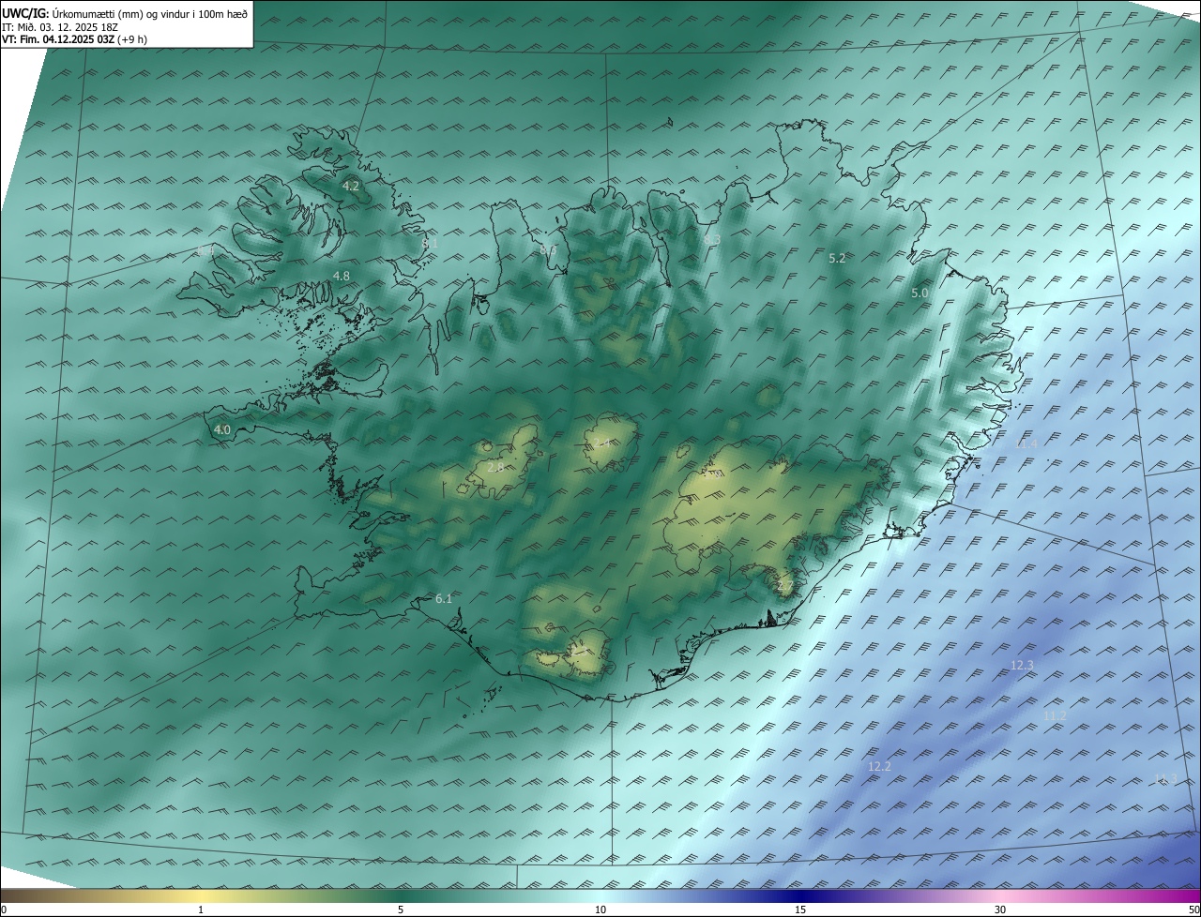Click the '10' tick on the color scale

[600, 909]
